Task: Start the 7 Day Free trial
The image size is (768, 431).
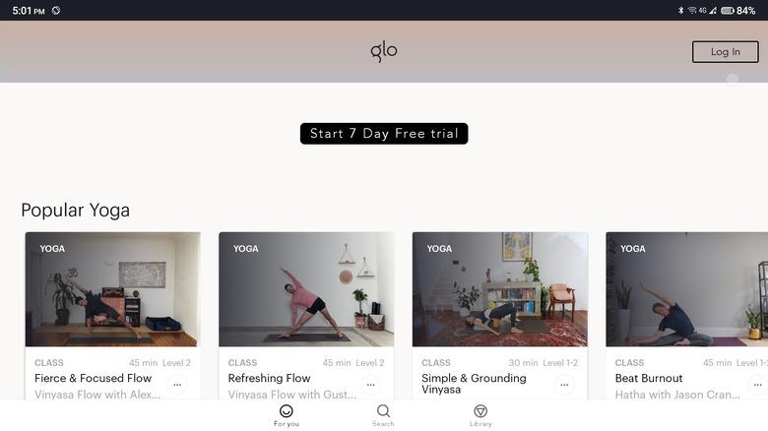Action: pos(384,134)
